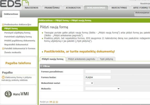150x105 pixels.
Task: Click Pildyti naują formą breadcrumb item
Action: (81, 20)
